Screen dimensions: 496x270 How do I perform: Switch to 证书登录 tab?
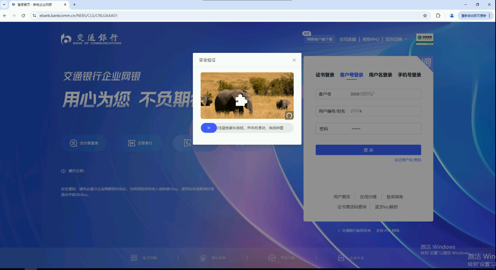(325, 75)
